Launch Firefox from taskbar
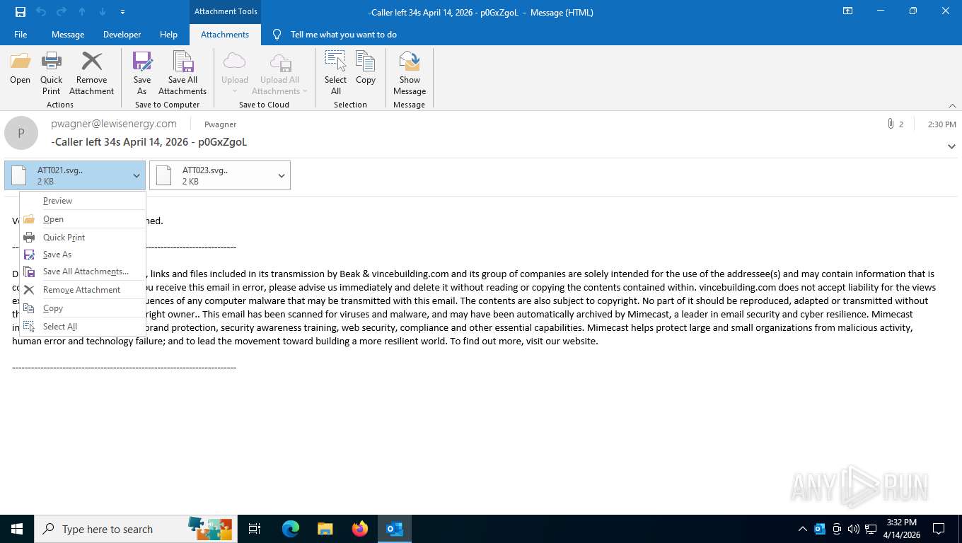Image resolution: width=962 pixels, height=543 pixels. 360,529
